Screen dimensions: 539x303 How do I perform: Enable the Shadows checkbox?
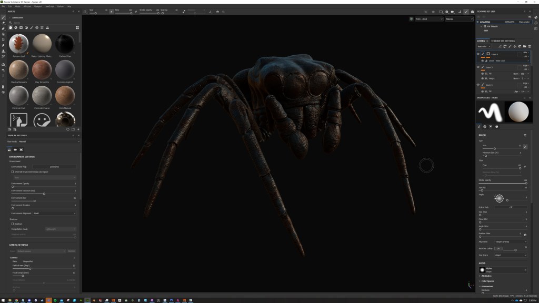(13, 224)
